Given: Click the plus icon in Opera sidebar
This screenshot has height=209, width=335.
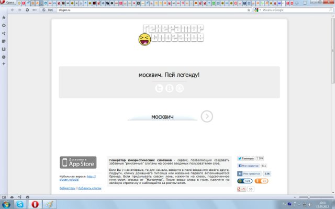Looking at the screenshot, I should 4,64.
